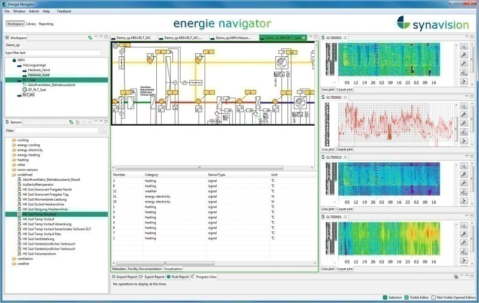The width and height of the screenshot is (479, 303).
Task: Click horizontal scrollbar under the metadata table
Action: pyautogui.click(x=165, y=263)
